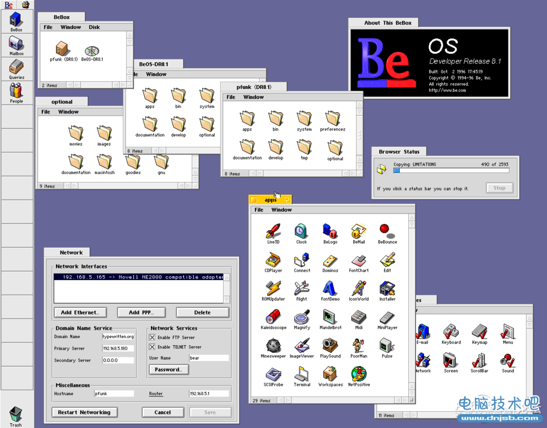This screenshot has width=547, height=428.
Task: Open Window menu in optional window
Action: point(68,112)
